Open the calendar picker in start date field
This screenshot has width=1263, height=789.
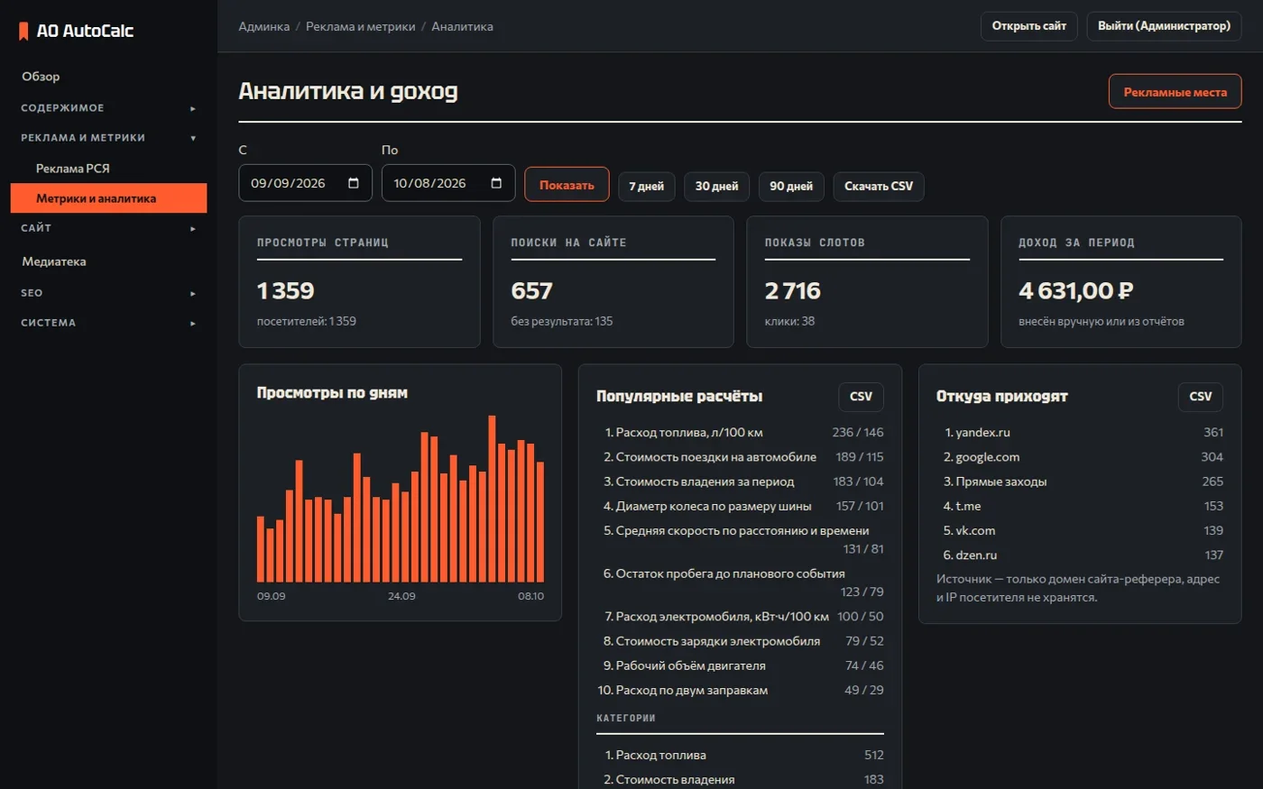pyautogui.click(x=354, y=183)
